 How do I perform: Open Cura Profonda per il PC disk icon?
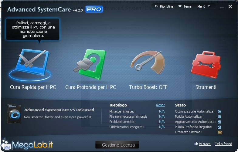pos(90,64)
